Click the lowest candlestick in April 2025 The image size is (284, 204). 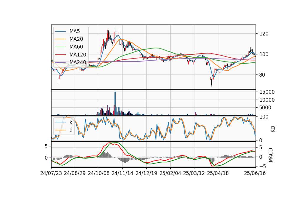click(x=211, y=82)
